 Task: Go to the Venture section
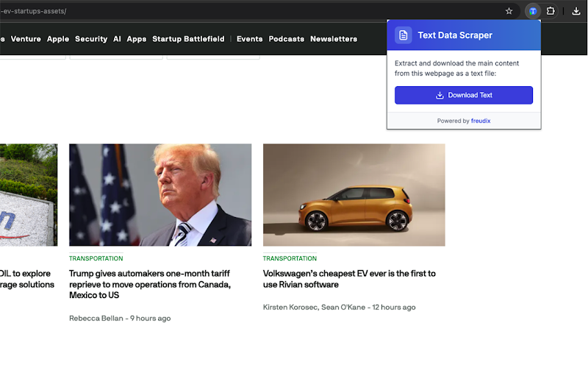click(x=26, y=39)
